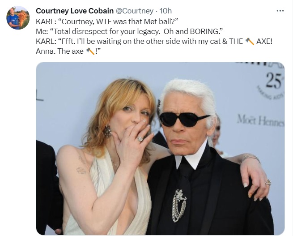Click the ring on the raised hand
Viewport: 293px width, 236px height.
point(140,139)
